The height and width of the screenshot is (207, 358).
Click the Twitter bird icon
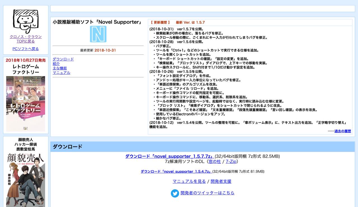click(x=175, y=193)
